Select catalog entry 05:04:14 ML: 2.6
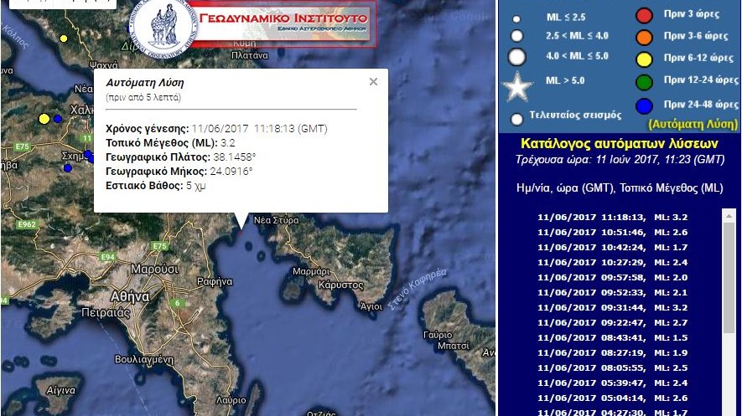The height and width of the screenshot is (416, 742). pyautogui.click(x=612, y=398)
